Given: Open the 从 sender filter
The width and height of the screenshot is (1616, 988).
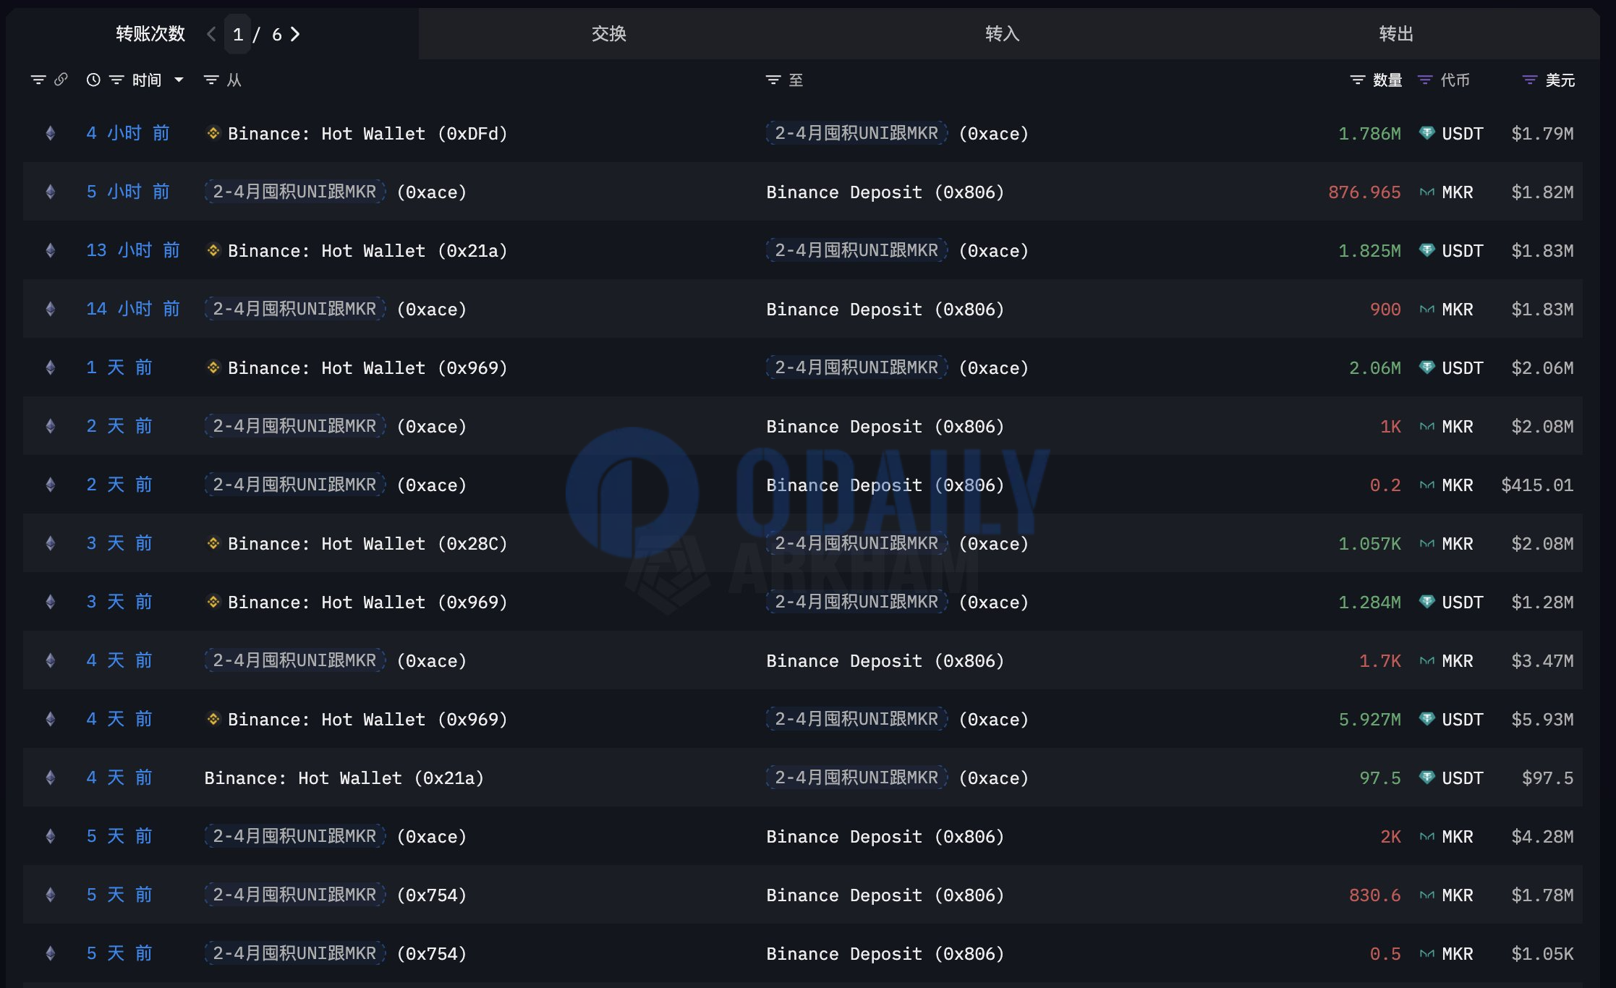Looking at the screenshot, I should 211,80.
